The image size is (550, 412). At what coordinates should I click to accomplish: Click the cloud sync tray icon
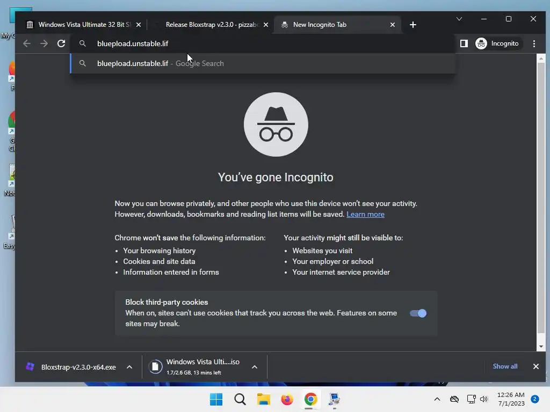point(454,399)
